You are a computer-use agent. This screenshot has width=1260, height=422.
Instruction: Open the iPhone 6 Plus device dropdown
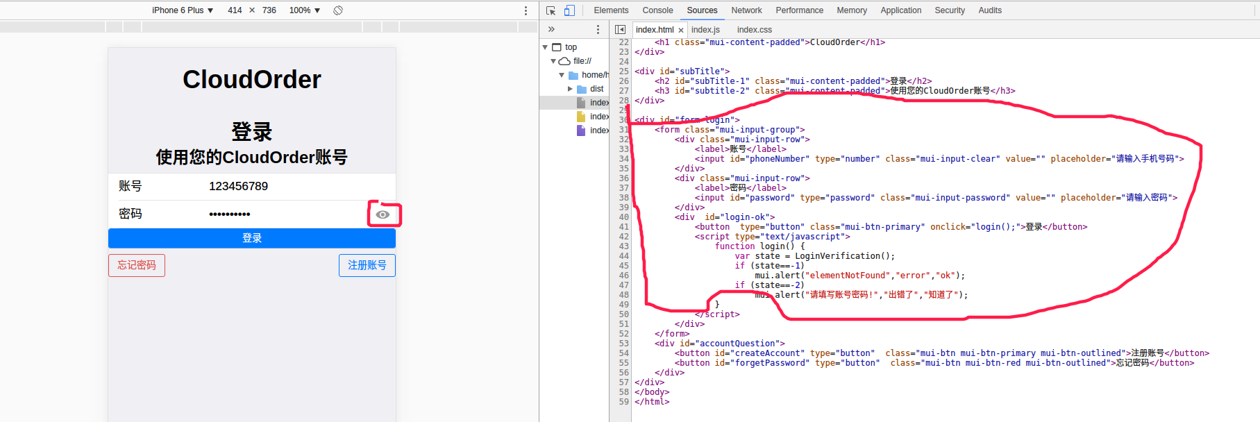pos(183,10)
